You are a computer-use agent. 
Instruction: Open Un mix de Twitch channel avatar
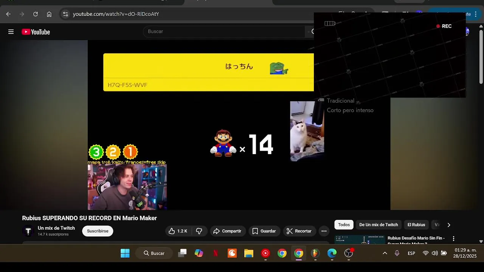(28, 231)
